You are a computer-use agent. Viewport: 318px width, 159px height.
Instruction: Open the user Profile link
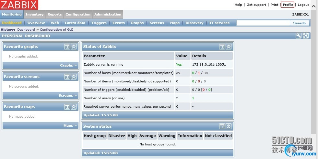pos(288,5)
